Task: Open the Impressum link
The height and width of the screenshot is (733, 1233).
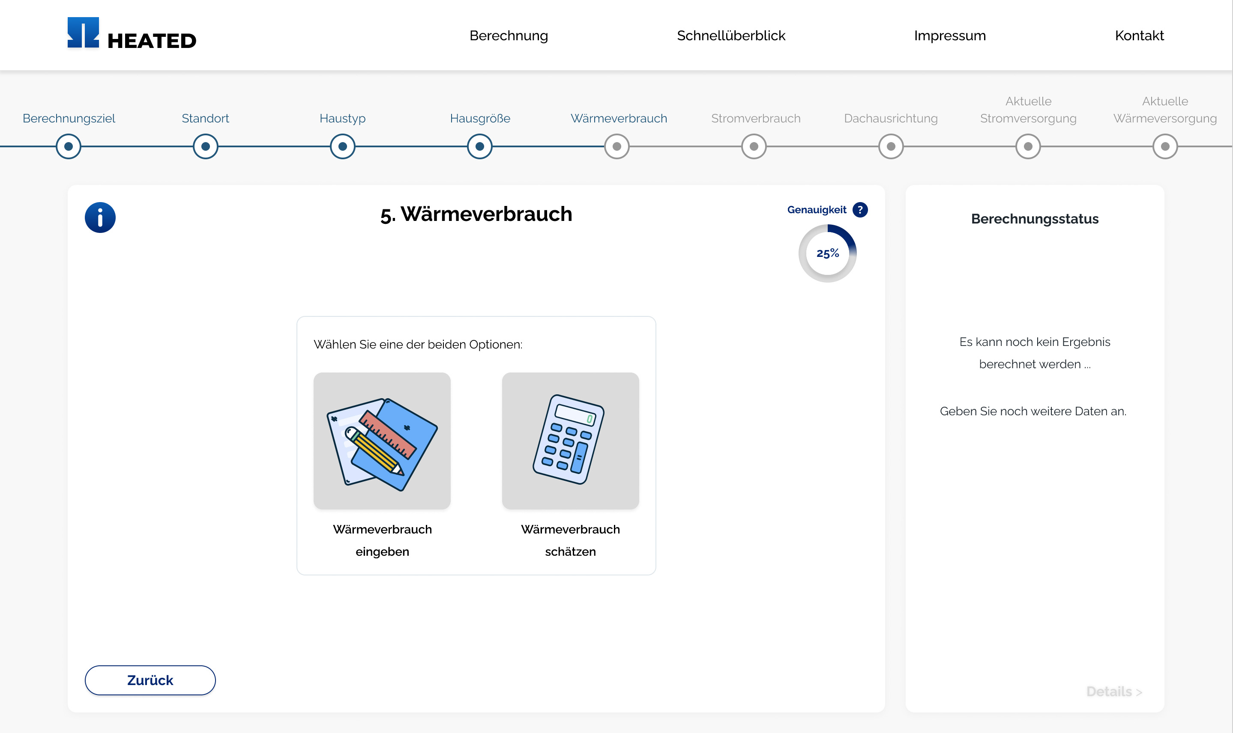Action: pyautogui.click(x=949, y=36)
